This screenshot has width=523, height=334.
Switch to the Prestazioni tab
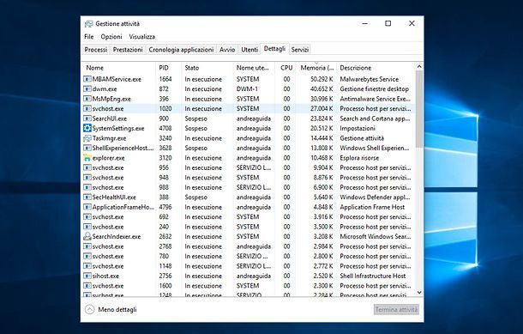click(x=128, y=50)
